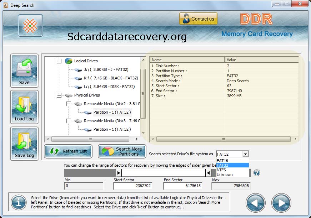Screen dimensions: 311x218
Task: Click the slider's right range handle
Action: pos(208,173)
